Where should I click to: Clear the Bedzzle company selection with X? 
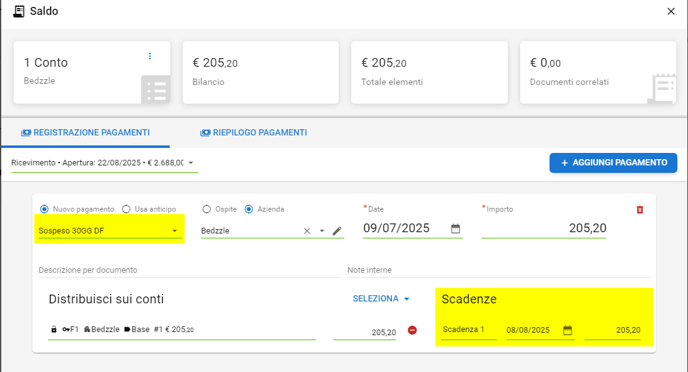pyautogui.click(x=307, y=231)
